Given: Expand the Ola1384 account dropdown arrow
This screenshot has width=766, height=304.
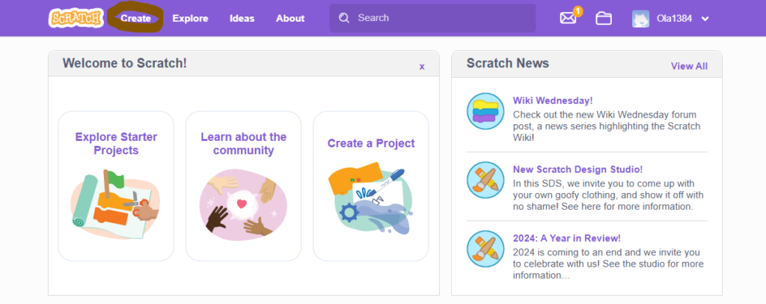Looking at the screenshot, I should pyautogui.click(x=705, y=19).
